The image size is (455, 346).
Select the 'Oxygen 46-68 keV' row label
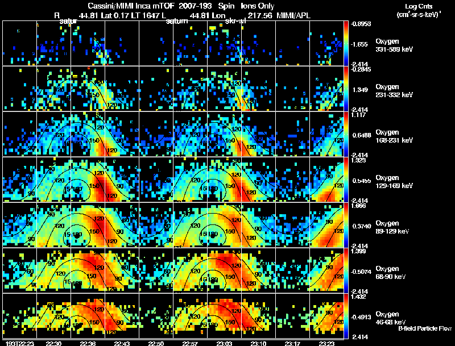tap(391, 318)
